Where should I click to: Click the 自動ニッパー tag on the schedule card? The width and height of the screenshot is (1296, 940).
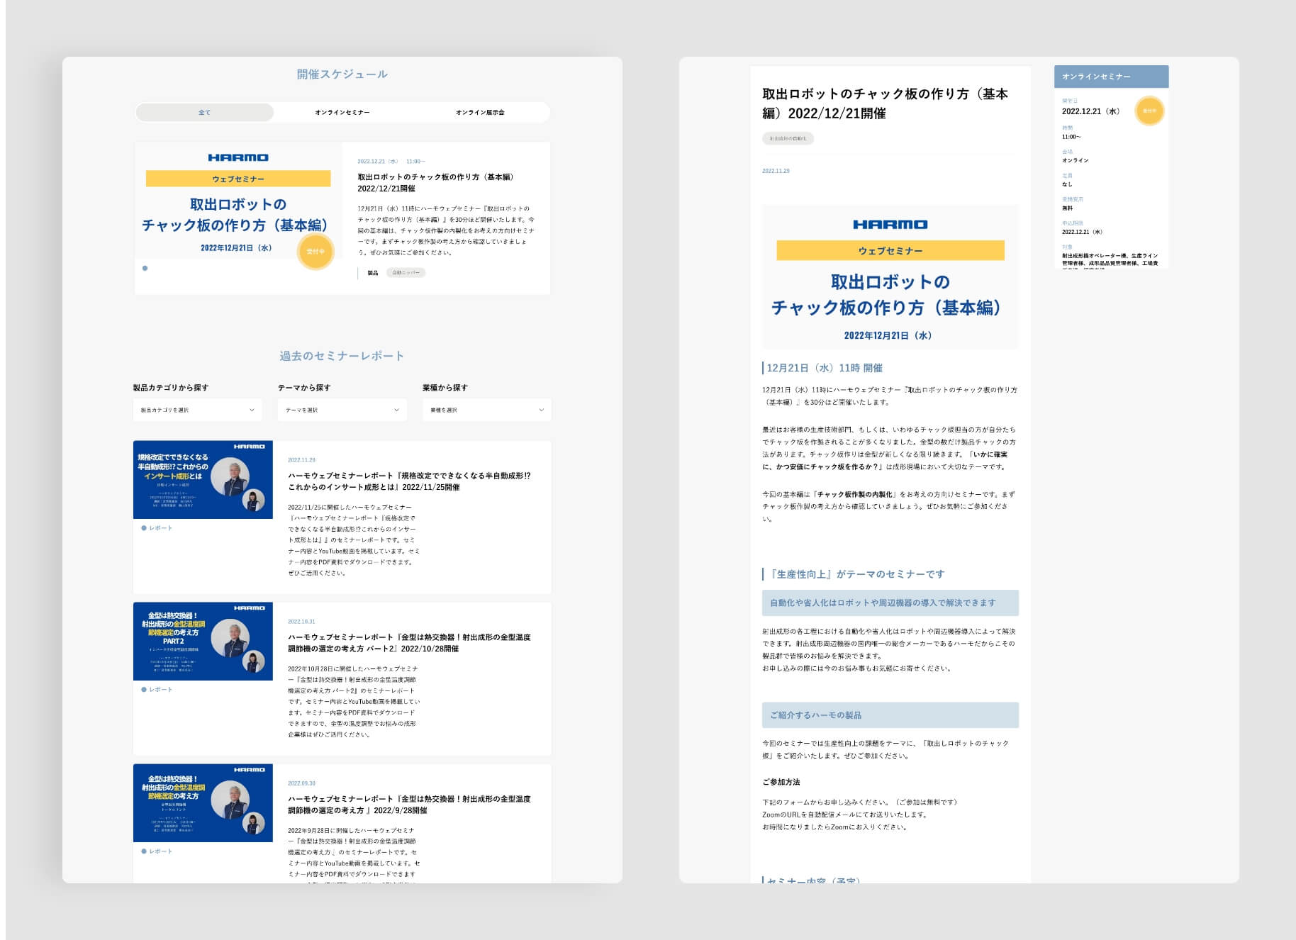pyautogui.click(x=406, y=272)
